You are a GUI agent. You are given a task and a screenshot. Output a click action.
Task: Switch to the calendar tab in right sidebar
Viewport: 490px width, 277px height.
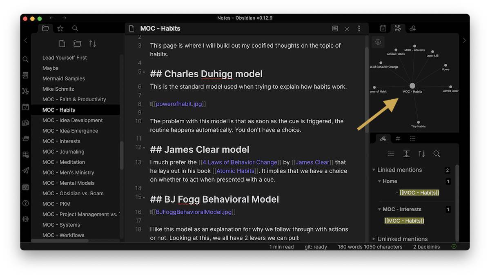point(383,28)
